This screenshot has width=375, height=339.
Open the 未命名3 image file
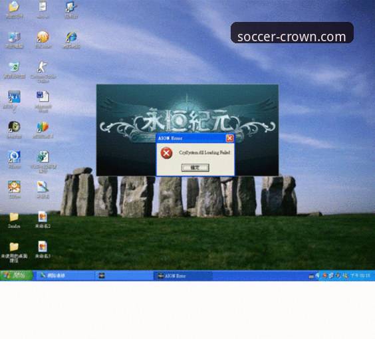[43, 249]
